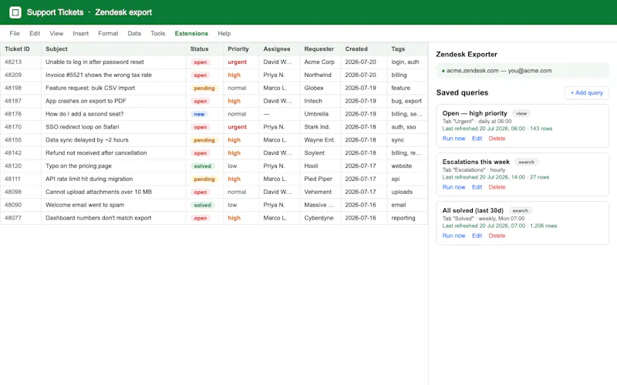Click the Escalations this week query title
Image resolution: width=617 pixels, height=385 pixels.
(x=476, y=162)
